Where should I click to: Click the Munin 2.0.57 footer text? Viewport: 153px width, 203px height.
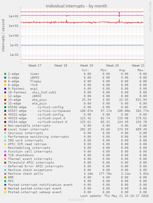[76, 200]
